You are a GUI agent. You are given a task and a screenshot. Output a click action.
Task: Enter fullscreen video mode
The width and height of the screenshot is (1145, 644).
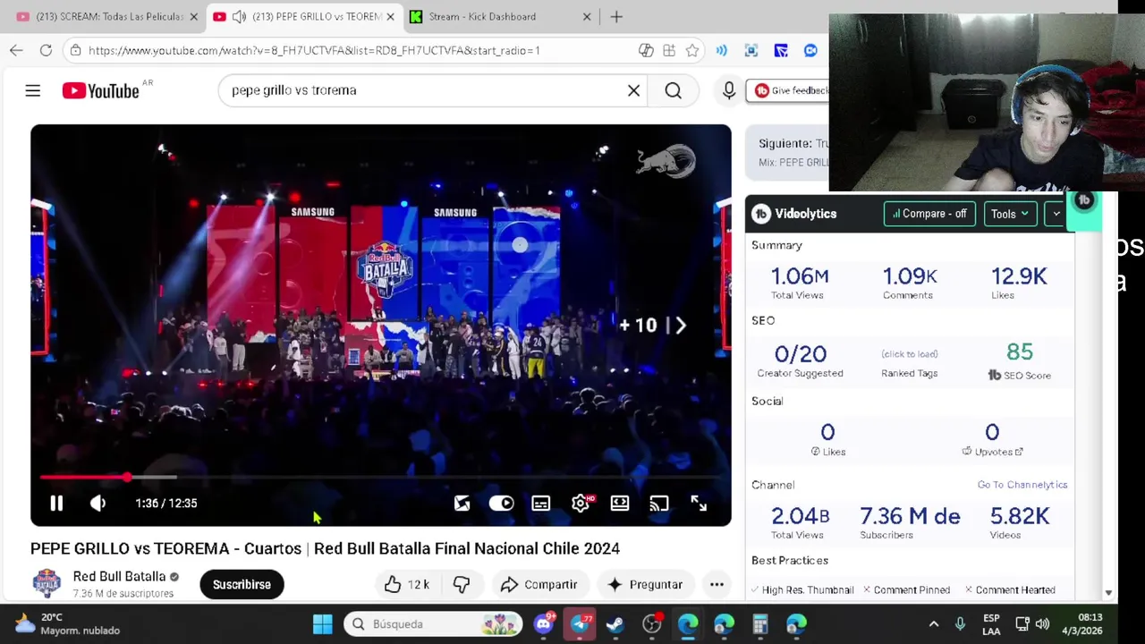[699, 504]
